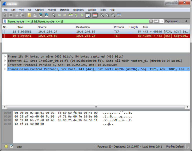Jump to first packet with up arrow

76,15
